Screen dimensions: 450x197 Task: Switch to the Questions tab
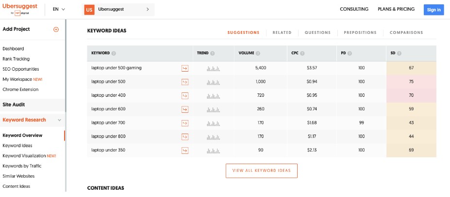pyautogui.click(x=317, y=32)
